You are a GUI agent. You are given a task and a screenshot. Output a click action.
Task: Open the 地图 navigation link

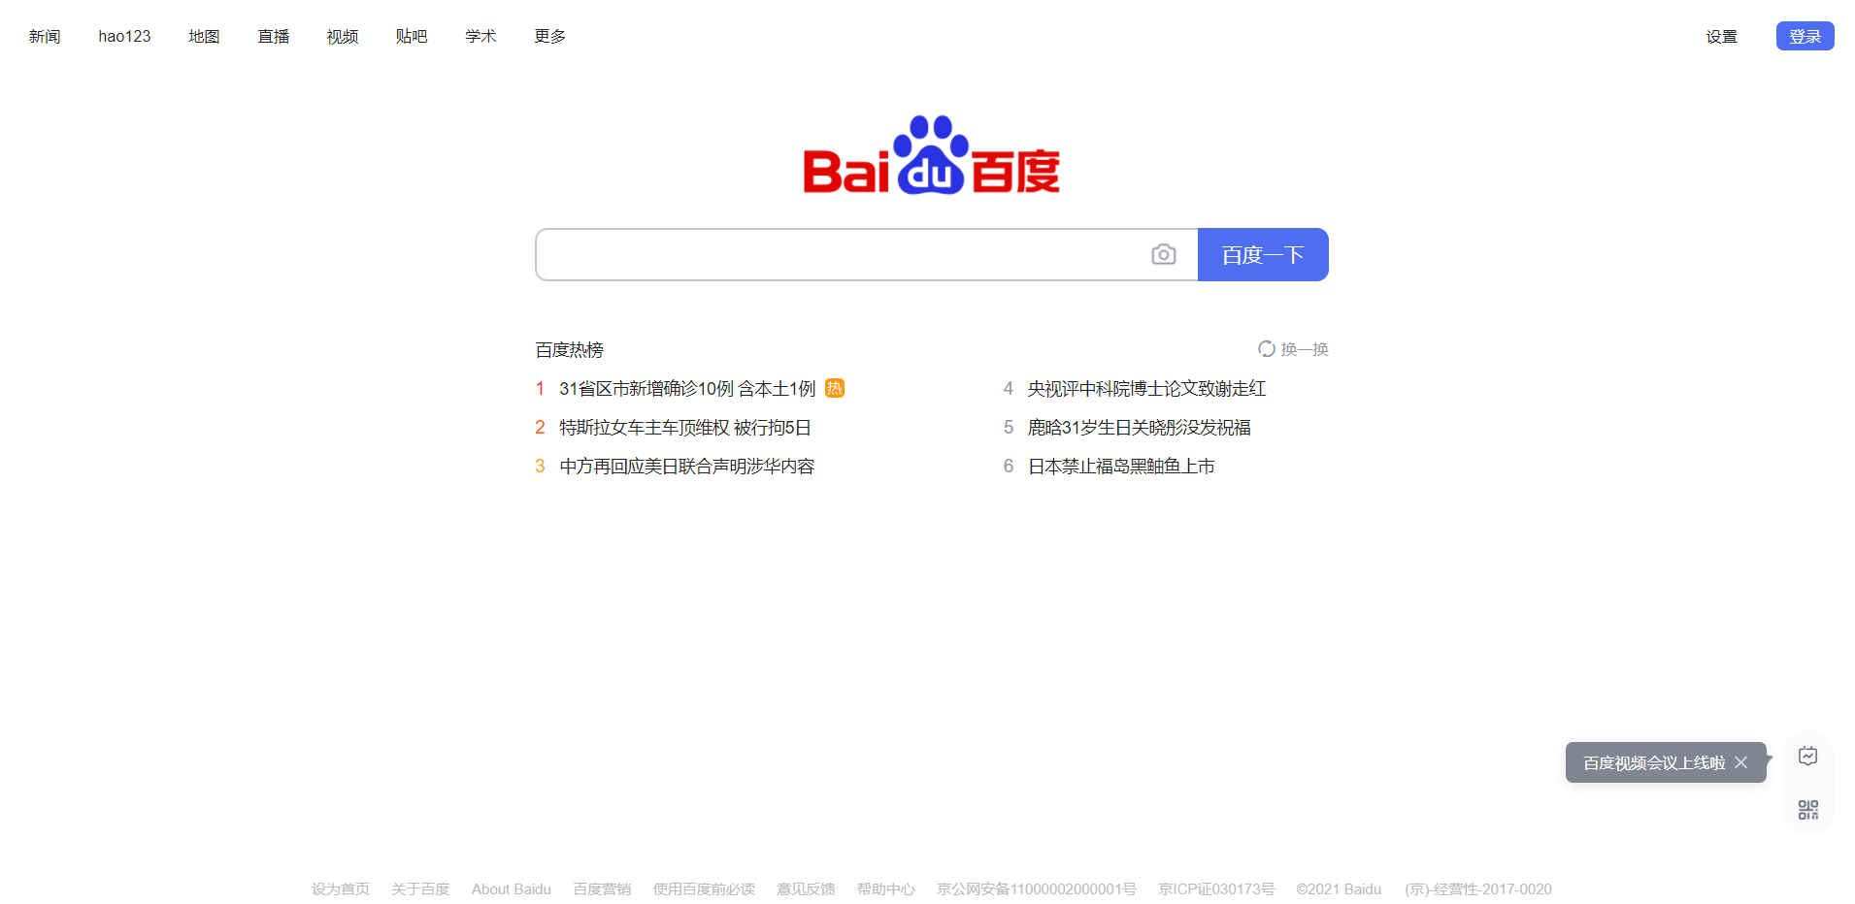204,36
